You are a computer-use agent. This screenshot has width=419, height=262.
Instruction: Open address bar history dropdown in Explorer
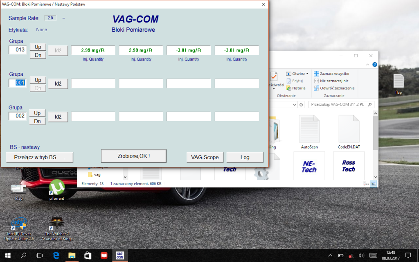(295, 104)
